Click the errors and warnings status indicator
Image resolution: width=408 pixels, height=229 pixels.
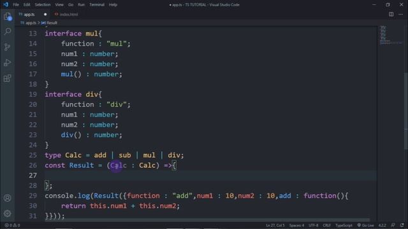[x=12, y=225]
